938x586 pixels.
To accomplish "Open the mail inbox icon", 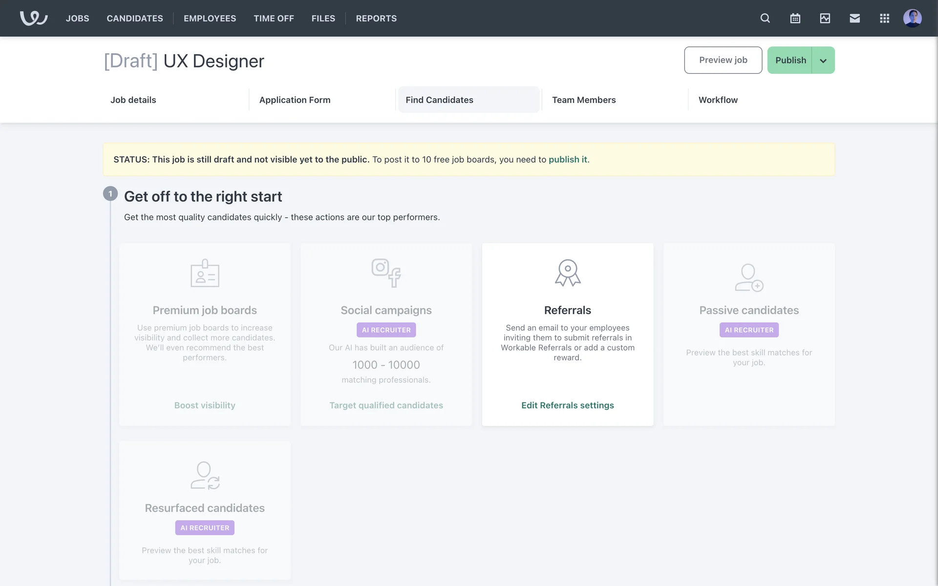I will click(854, 18).
